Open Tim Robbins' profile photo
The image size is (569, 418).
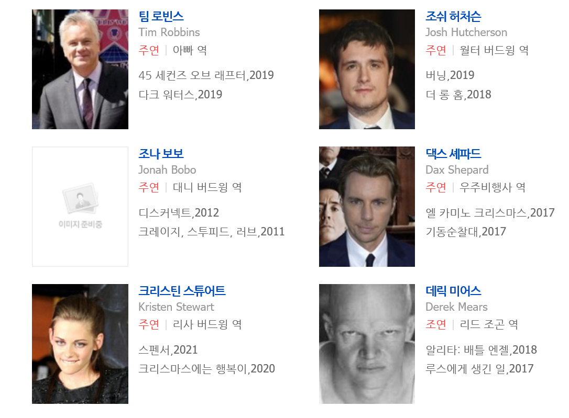[x=80, y=69]
